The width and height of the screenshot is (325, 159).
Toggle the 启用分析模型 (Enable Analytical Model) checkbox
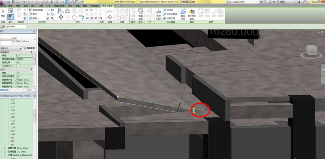(18, 76)
